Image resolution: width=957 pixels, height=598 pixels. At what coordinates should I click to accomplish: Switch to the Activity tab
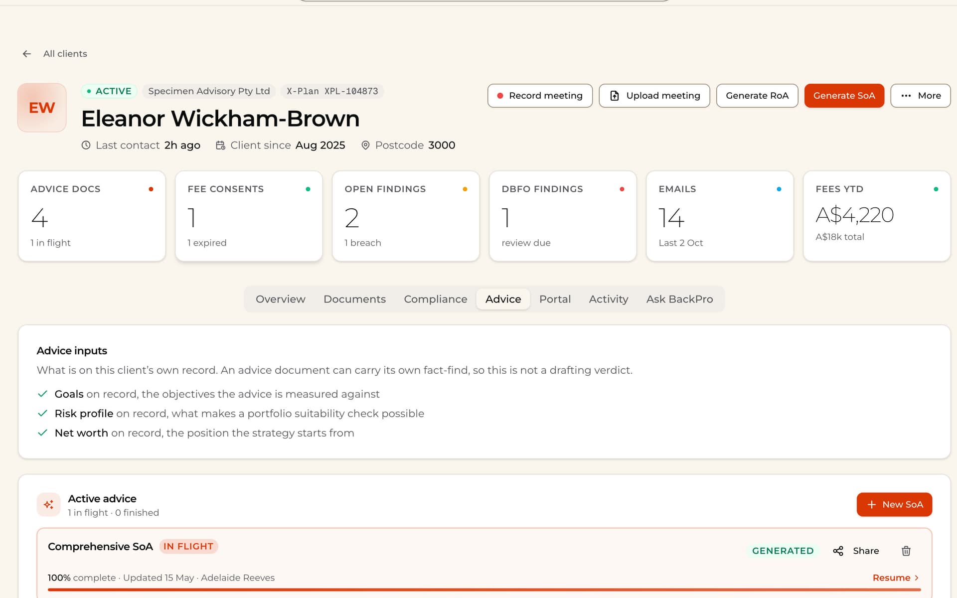point(609,299)
